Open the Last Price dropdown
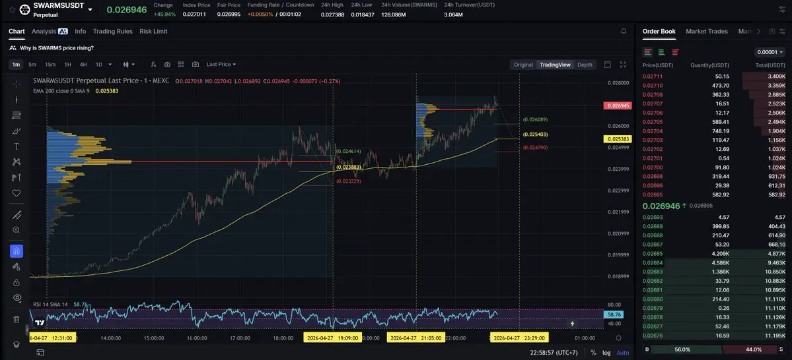 (221, 65)
